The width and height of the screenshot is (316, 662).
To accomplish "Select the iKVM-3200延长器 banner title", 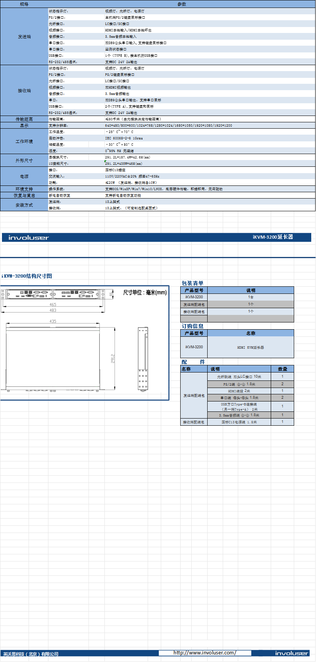I will click(273, 237).
